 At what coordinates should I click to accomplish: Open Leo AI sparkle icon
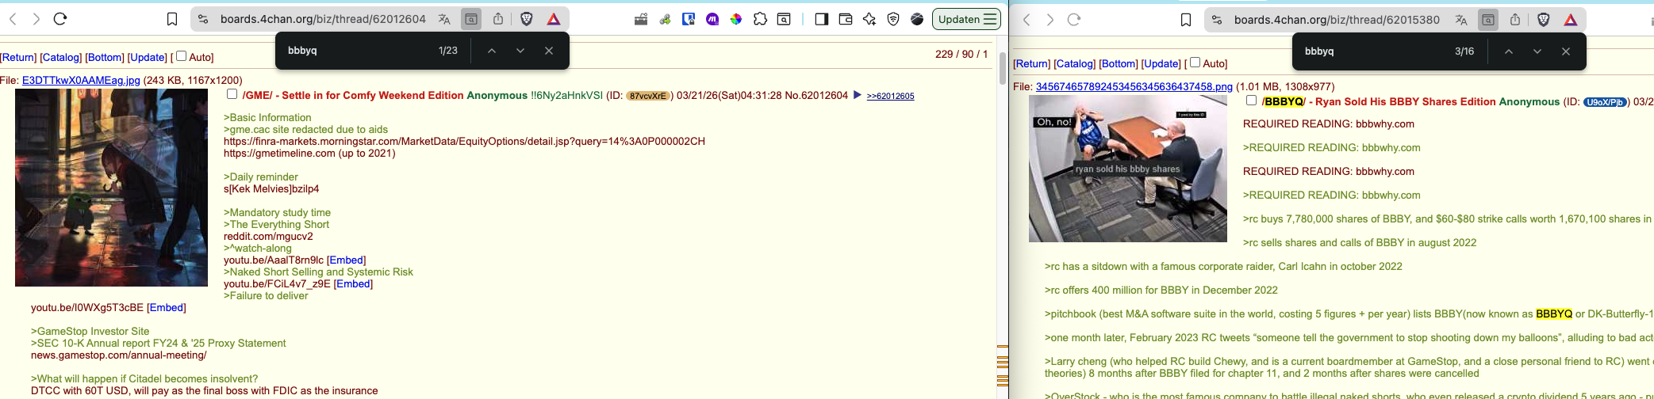coord(869,19)
